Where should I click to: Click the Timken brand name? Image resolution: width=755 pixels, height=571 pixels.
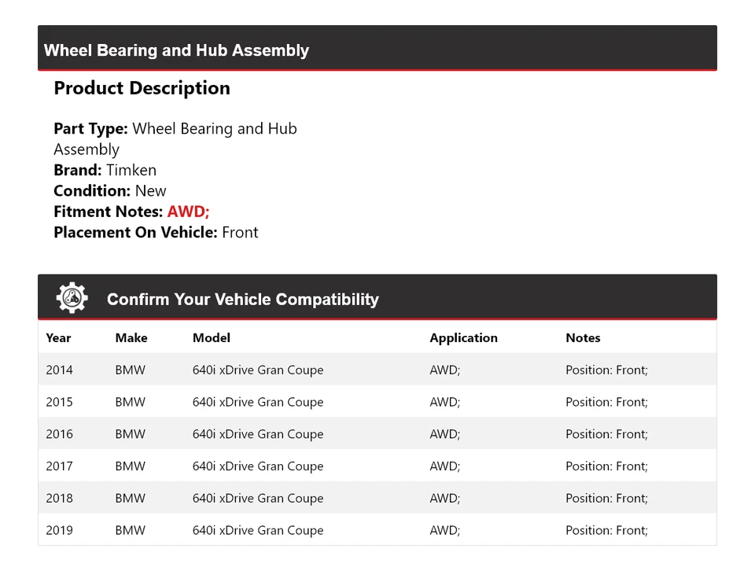131,170
